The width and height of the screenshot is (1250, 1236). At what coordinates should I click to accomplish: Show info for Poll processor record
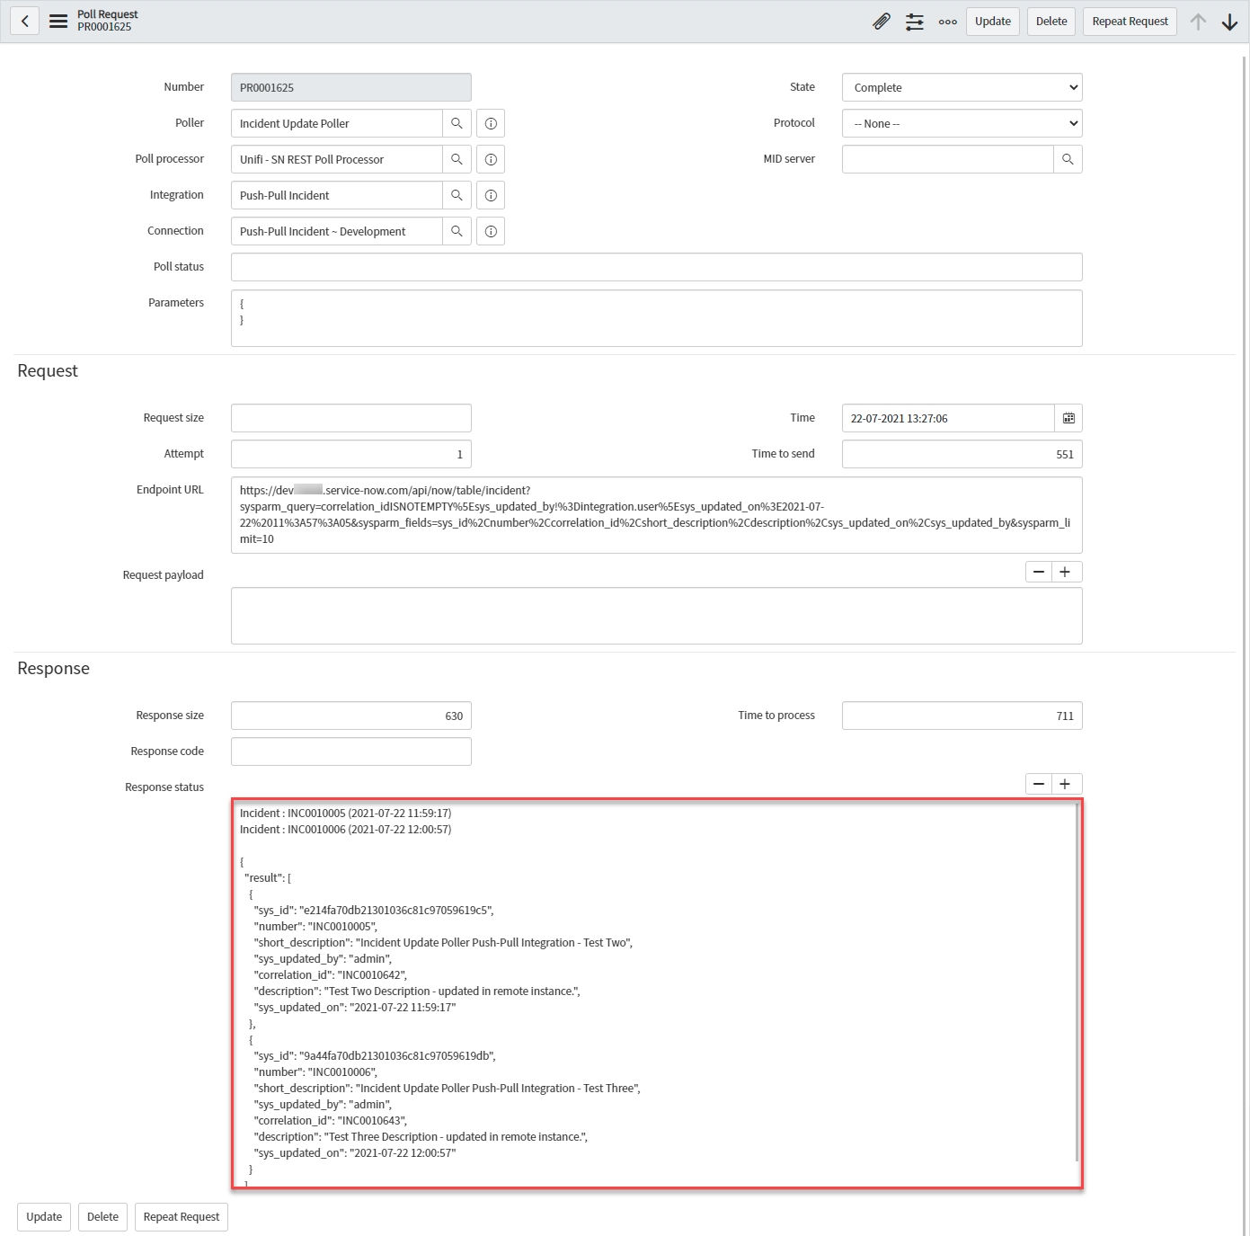coord(491,159)
